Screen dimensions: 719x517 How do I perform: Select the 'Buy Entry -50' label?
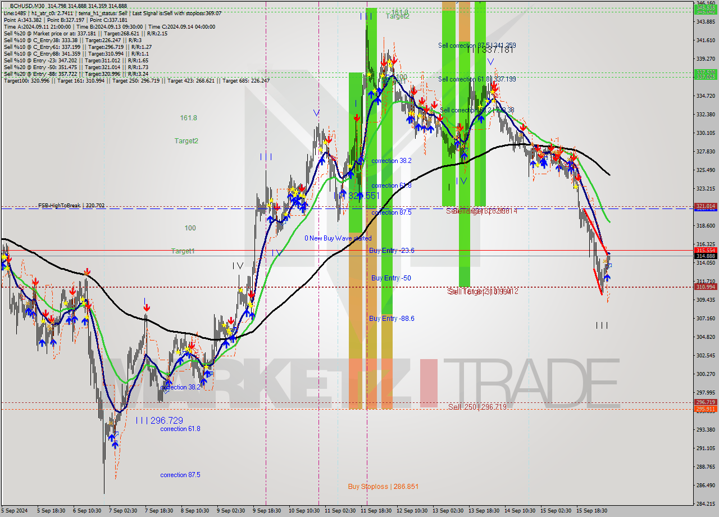[x=391, y=278]
